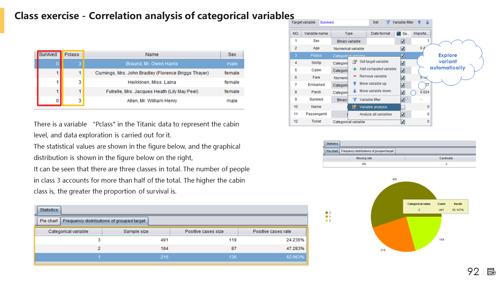Image resolution: width=501 pixels, height=281 pixels.
Task: Click the Variable filter funnel icon in toolbar
Action: click(388, 23)
